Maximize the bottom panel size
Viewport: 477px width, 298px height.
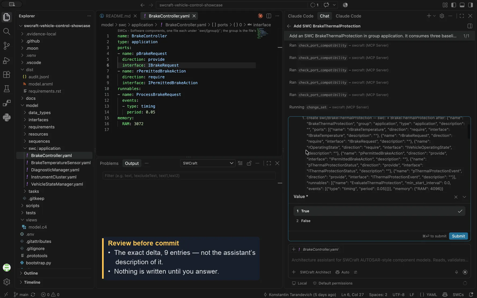point(269,163)
